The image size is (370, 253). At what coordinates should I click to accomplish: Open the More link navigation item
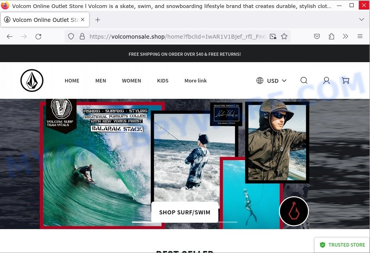point(196,80)
